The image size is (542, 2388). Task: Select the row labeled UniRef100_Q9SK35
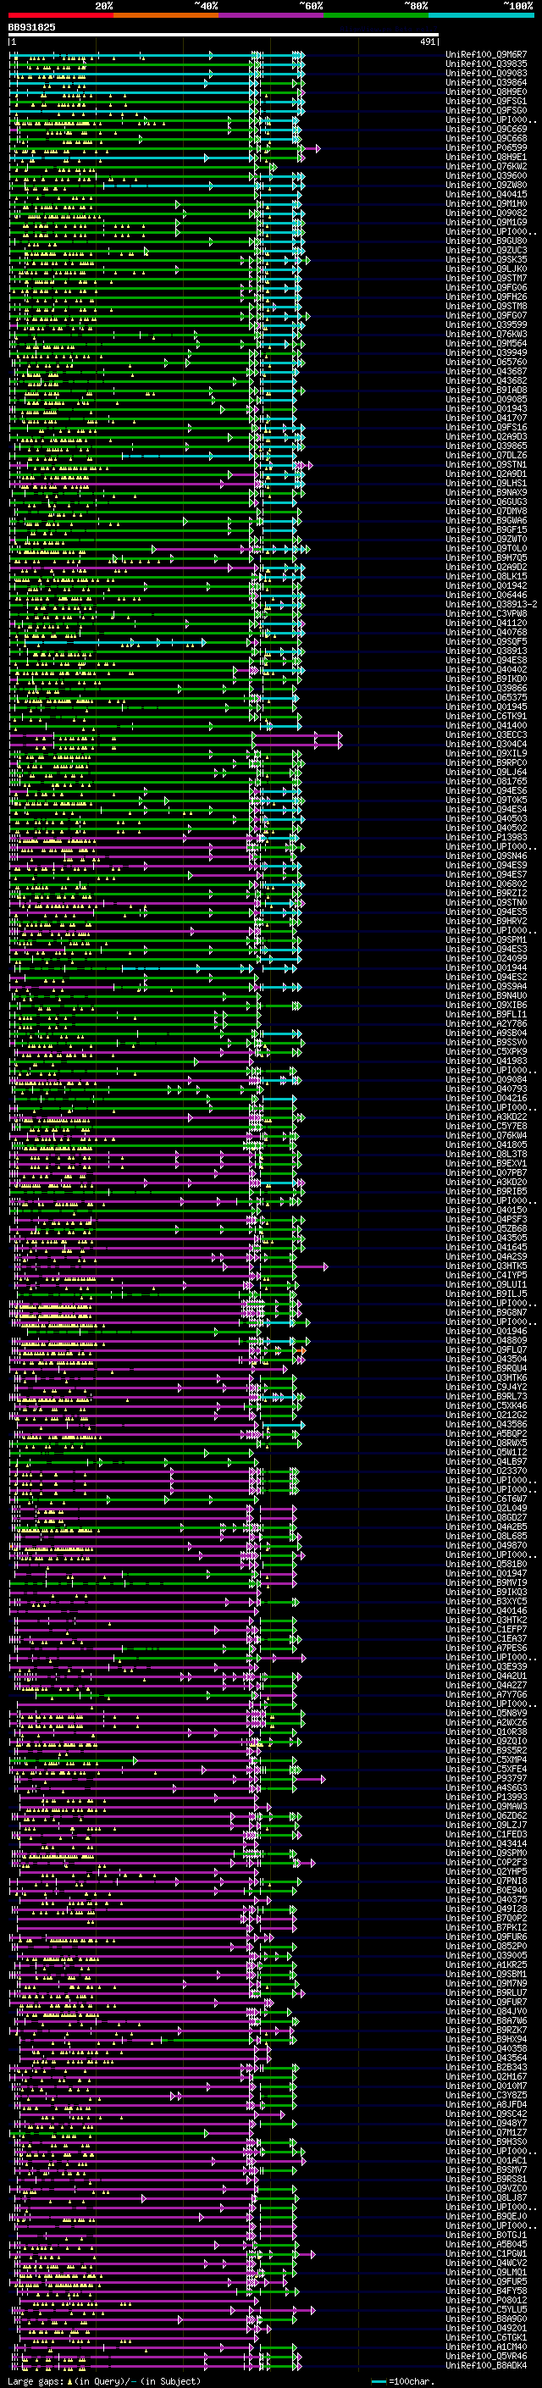tap(486, 259)
